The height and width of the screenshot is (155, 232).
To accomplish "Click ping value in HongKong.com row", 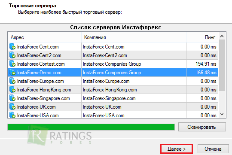I will click(x=208, y=90).
